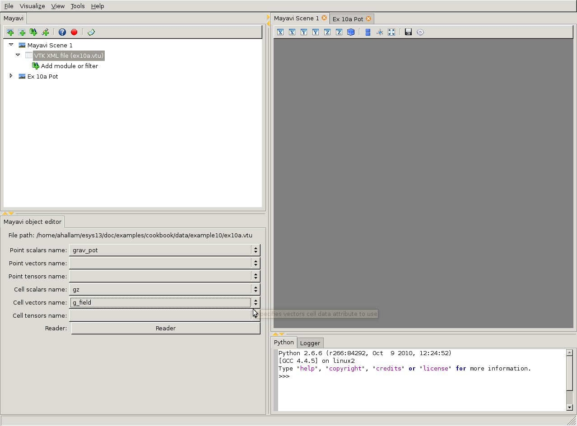Select Add module or filter tree entry
This screenshot has width=577, height=426.
point(69,66)
